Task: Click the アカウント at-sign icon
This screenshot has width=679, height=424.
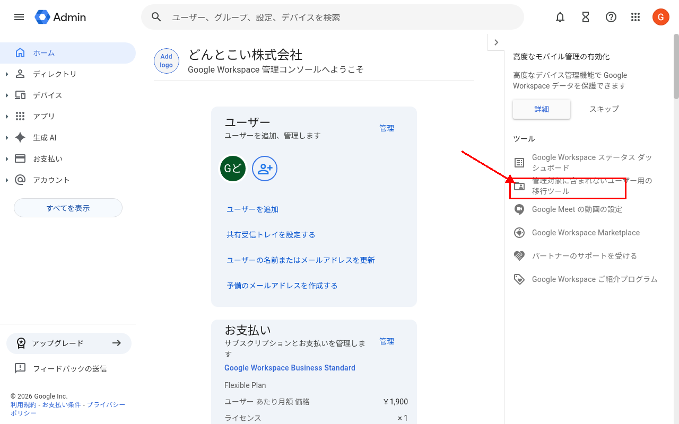Action: (20, 180)
